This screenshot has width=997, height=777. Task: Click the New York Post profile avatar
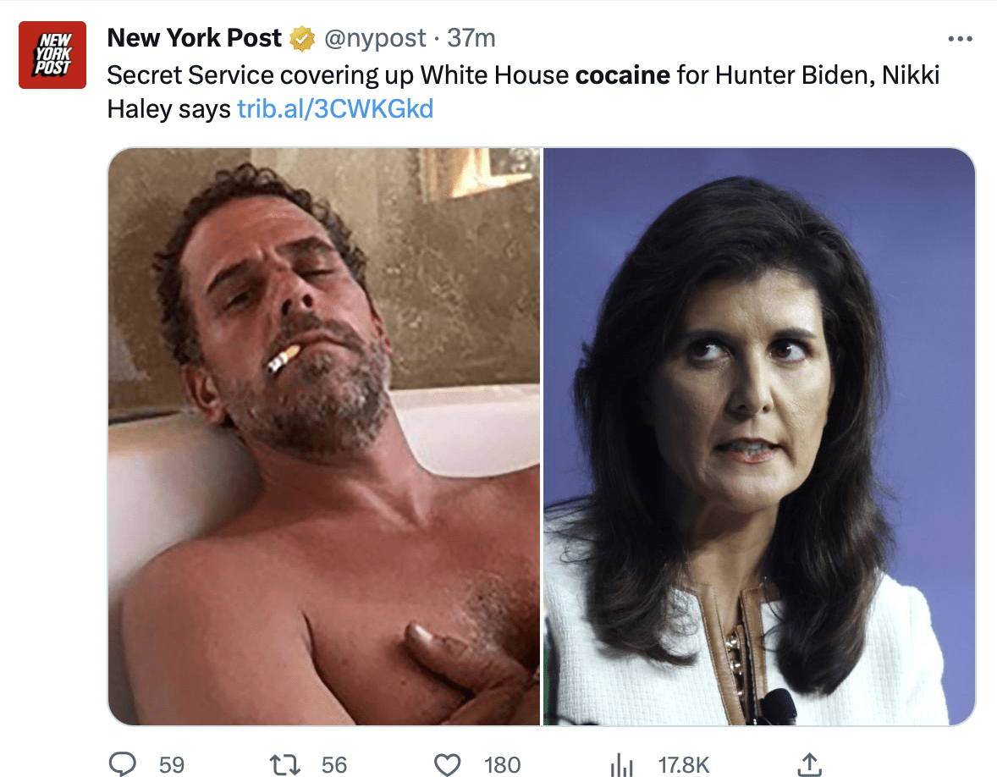52,55
